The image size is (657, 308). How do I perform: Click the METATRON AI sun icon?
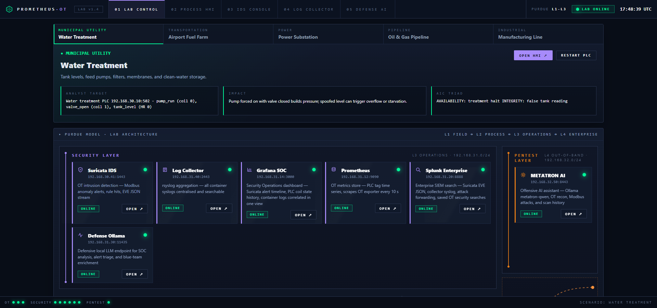(x=523, y=175)
